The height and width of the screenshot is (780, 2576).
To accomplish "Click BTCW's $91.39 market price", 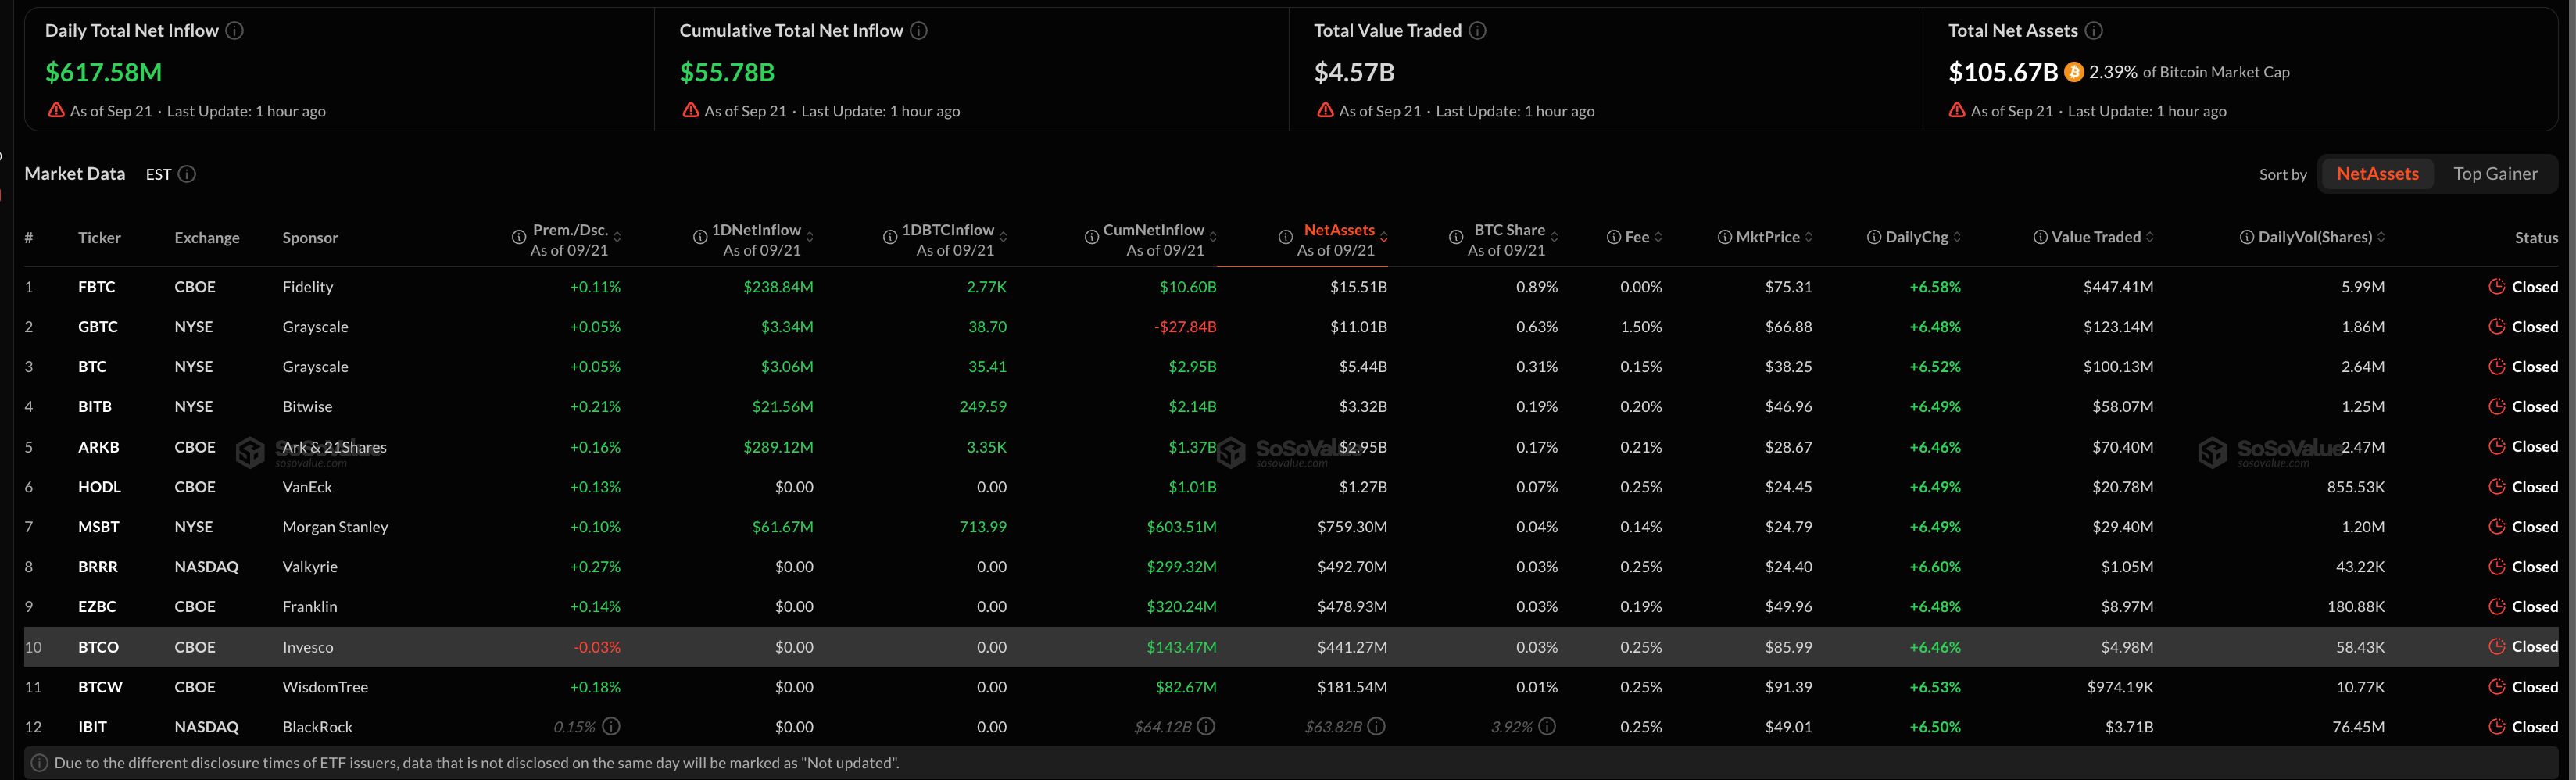I will 1788,687.
